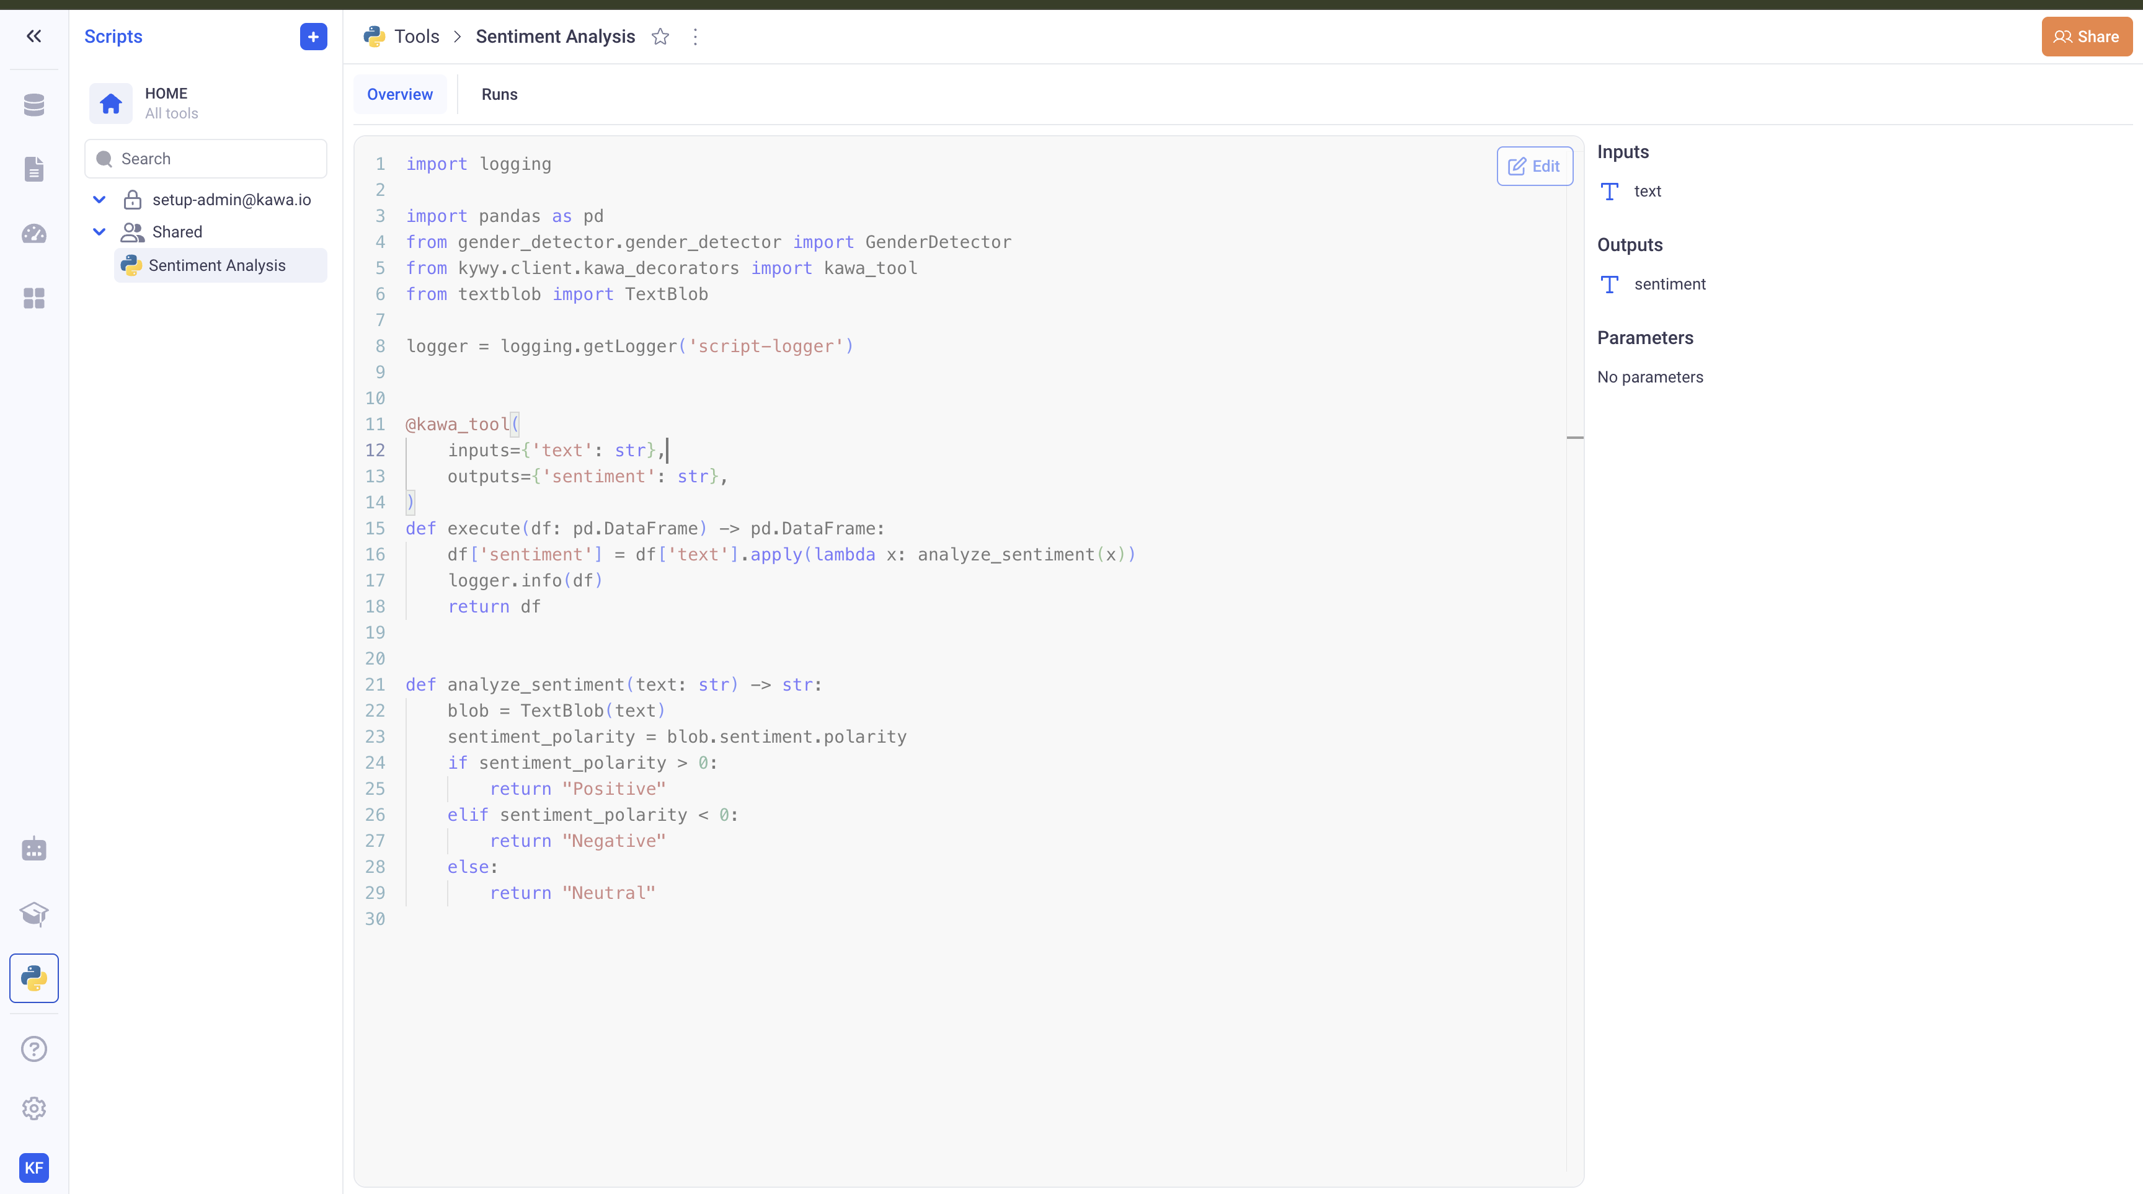The height and width of the screenshot is (1194, 2143).
Task: Click the Sentiment Analysis breadcrumb title
Action: click(555, 37)
